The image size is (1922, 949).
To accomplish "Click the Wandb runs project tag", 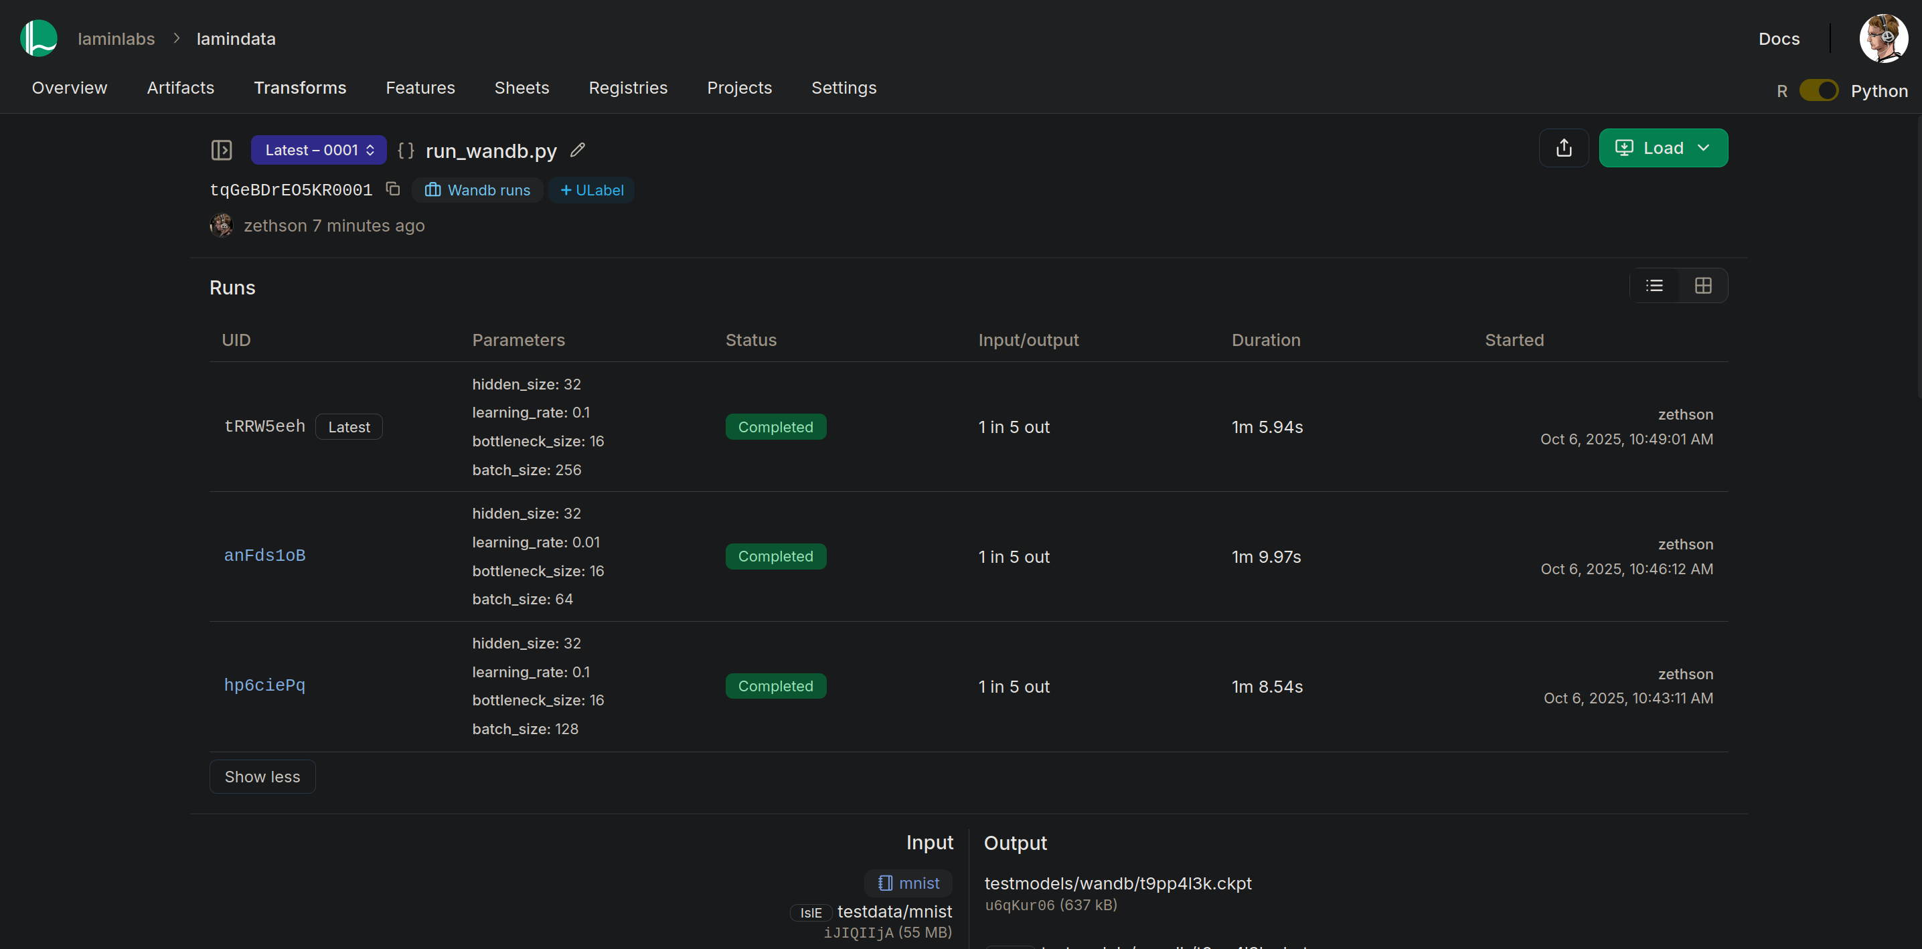I will pyautogui.click(x=477, y=190).
